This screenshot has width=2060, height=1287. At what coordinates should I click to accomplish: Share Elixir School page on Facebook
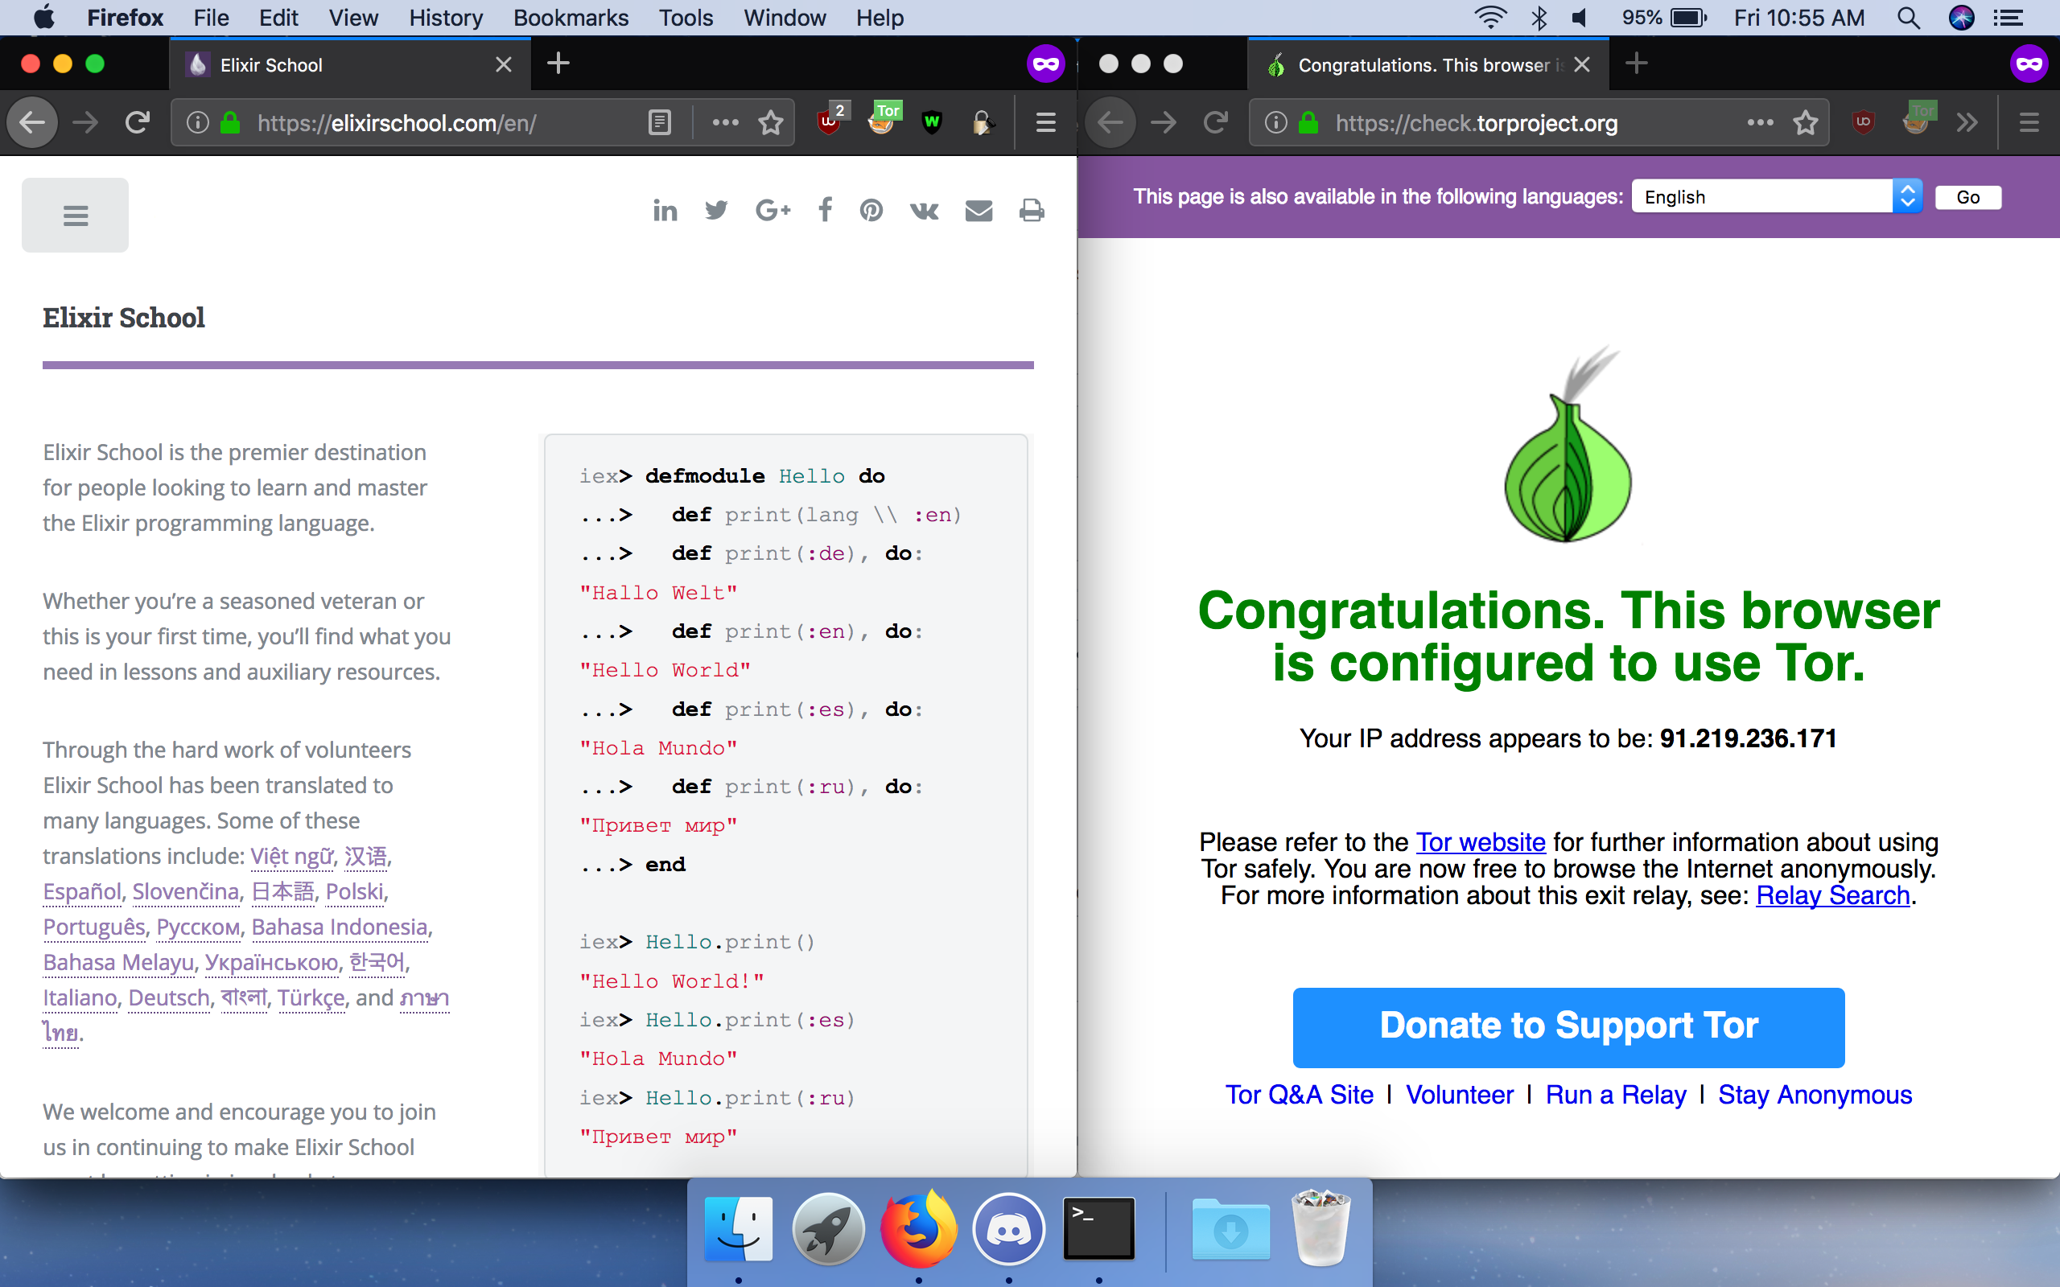(x=825, y=209)
